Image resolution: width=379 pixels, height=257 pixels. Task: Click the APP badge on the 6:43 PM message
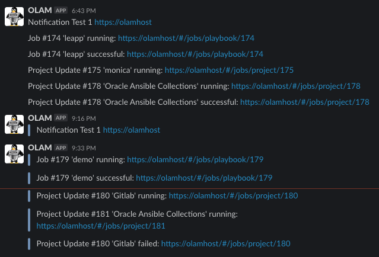61,11
